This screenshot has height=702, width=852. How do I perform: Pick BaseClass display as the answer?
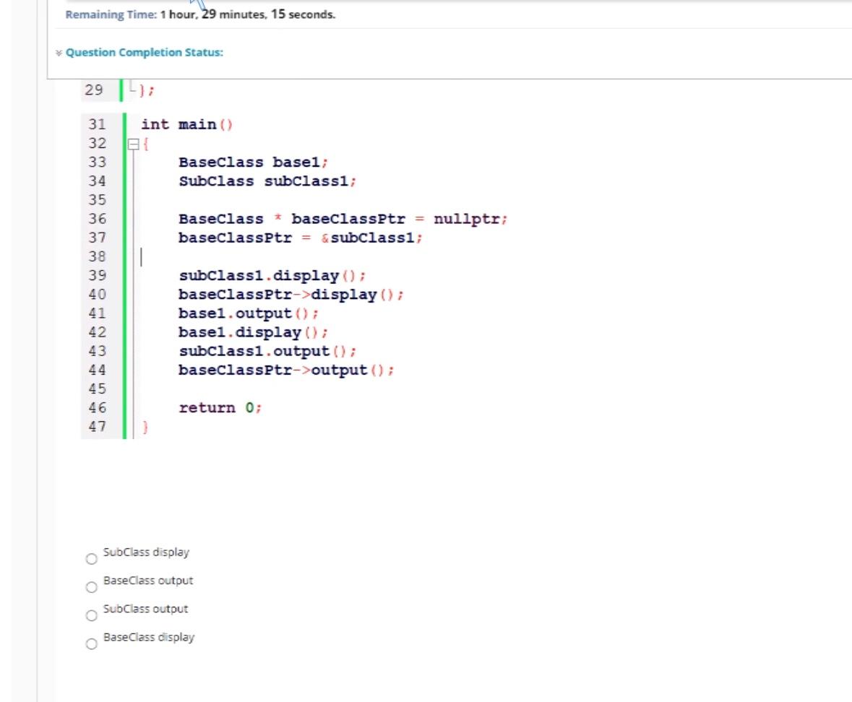click(x=90, y=643)
